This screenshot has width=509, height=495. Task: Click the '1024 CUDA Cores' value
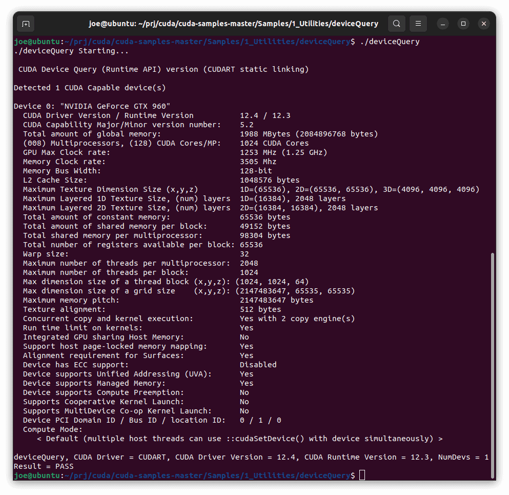pyautogui.click(x=274, y=143)
